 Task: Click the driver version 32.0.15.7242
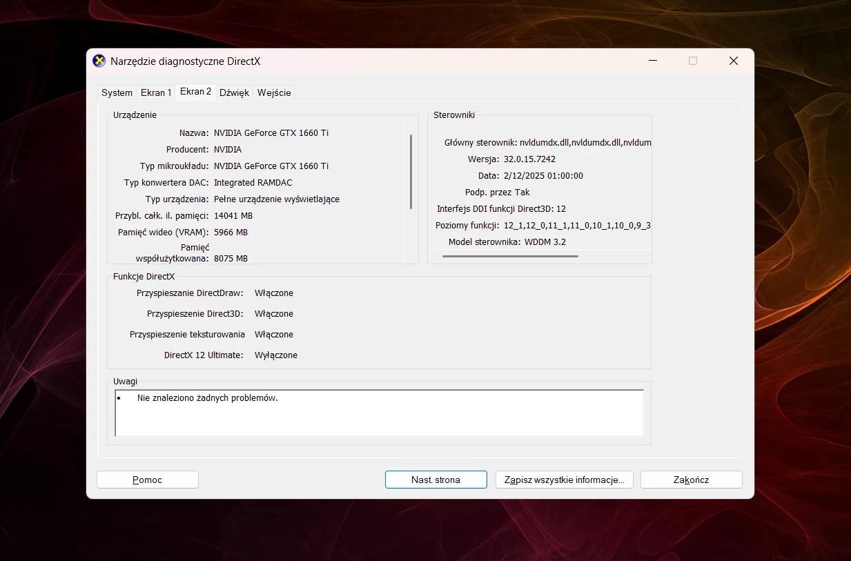point(529,159)
